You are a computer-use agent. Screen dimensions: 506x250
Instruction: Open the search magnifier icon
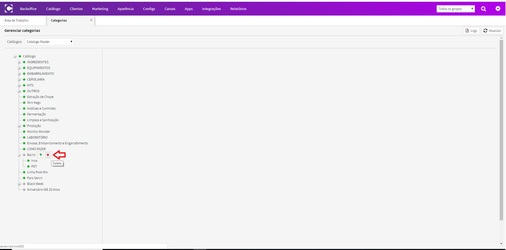point(483,9)
